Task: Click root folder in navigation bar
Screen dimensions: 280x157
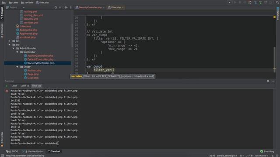Action: coord(4,3)
